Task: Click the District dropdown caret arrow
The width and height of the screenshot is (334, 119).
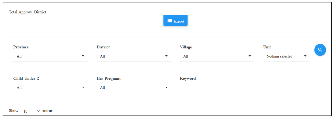Action: pos(166,56)
